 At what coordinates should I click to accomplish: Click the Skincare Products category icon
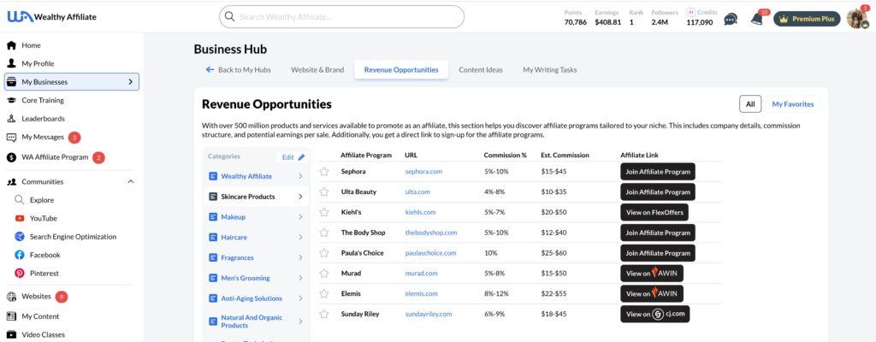(213, 197)
